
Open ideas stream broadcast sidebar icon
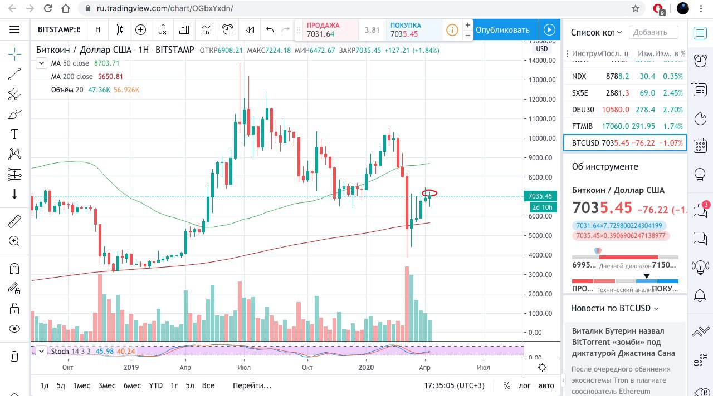point(700,267)
